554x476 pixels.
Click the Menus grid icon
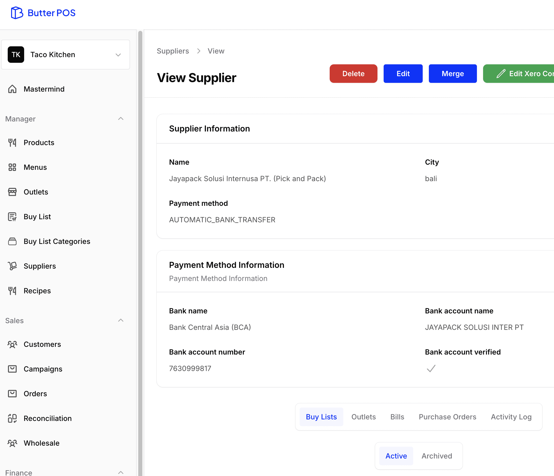pyautogui.click(x=12, y=167)
